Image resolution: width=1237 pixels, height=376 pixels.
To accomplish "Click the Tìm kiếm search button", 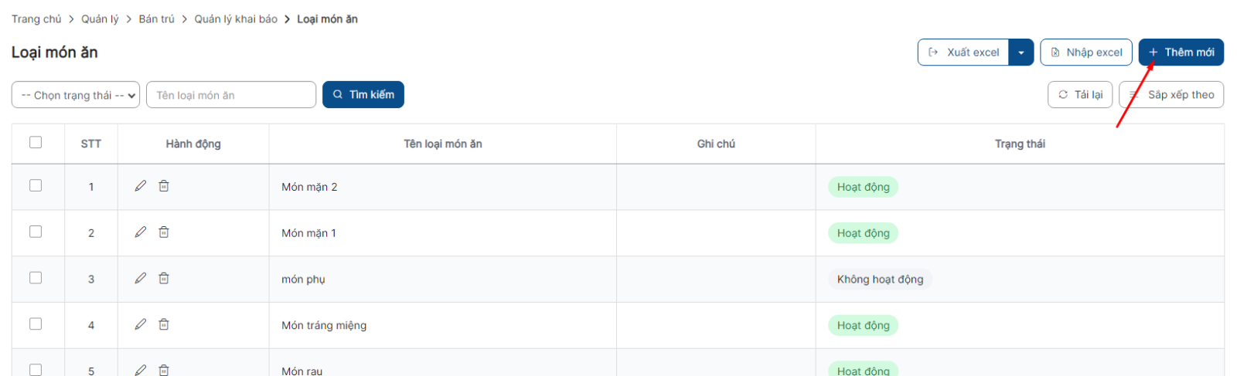I will [x=363, y=95].
